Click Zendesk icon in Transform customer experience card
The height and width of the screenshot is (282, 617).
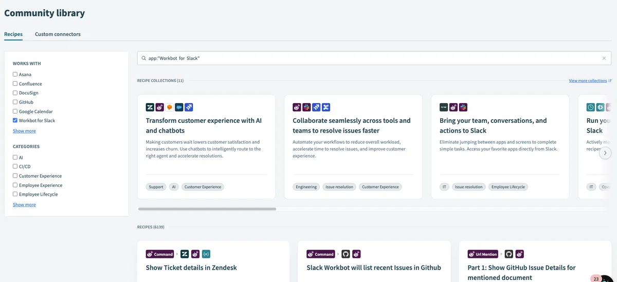pos(150,107)
